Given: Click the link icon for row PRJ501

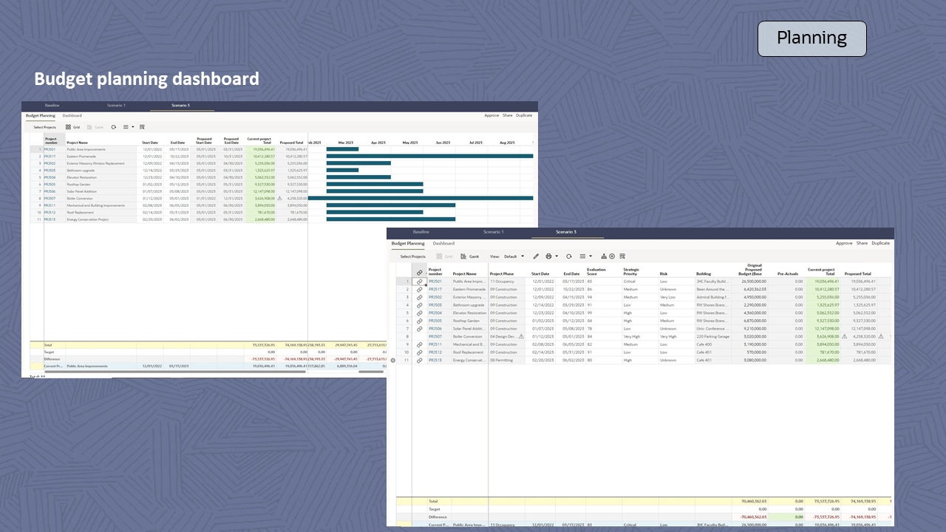Looking at the screenshot, I should [419, 282].
